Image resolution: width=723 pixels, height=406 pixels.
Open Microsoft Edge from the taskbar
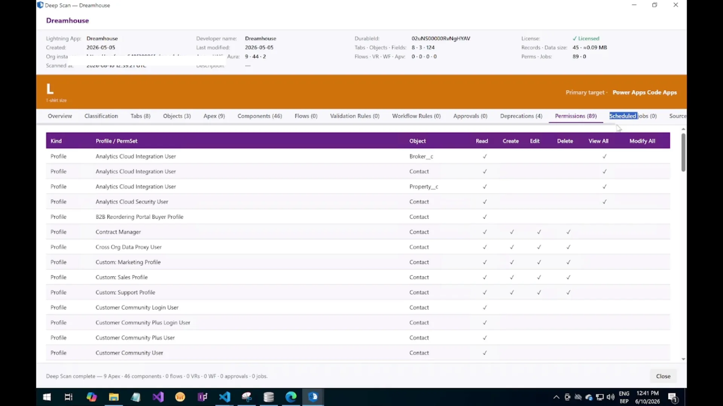click(291, 397)
